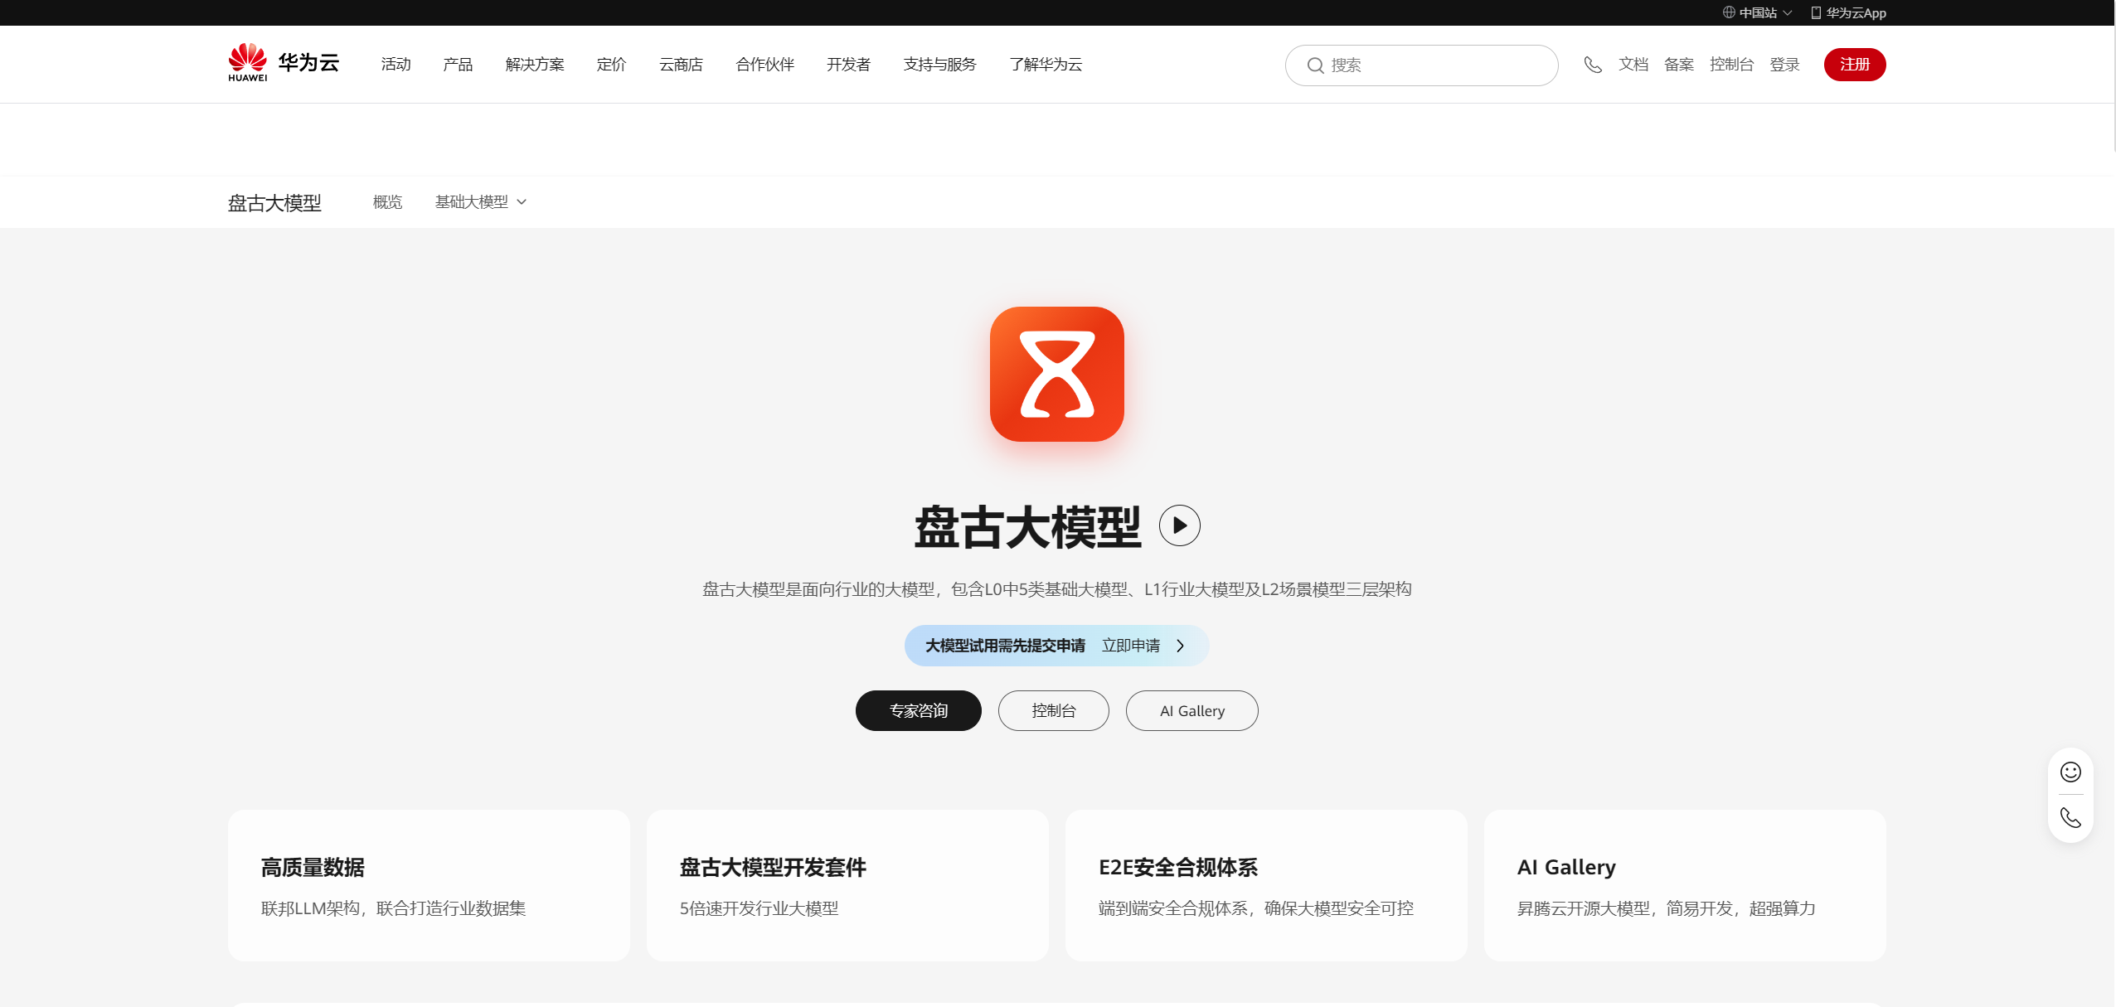The image size is (2116, 1007).
Task: Click the search magnifier icon
Action: (1315, 65)
